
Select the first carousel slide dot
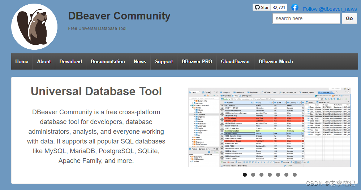(x=245, y=174)
